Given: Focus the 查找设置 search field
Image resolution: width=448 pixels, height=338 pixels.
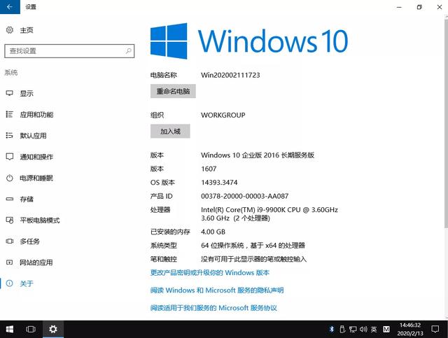Looking at the screenshot, I should click(x=69, y=51).
